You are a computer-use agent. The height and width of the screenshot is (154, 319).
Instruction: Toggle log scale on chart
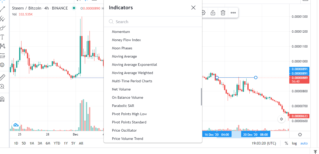(x=294, y=143)
